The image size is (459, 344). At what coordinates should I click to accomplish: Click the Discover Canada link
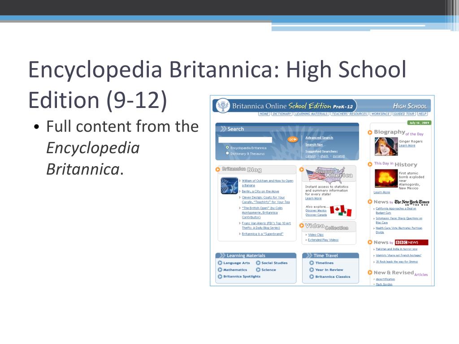click(316, 215)
